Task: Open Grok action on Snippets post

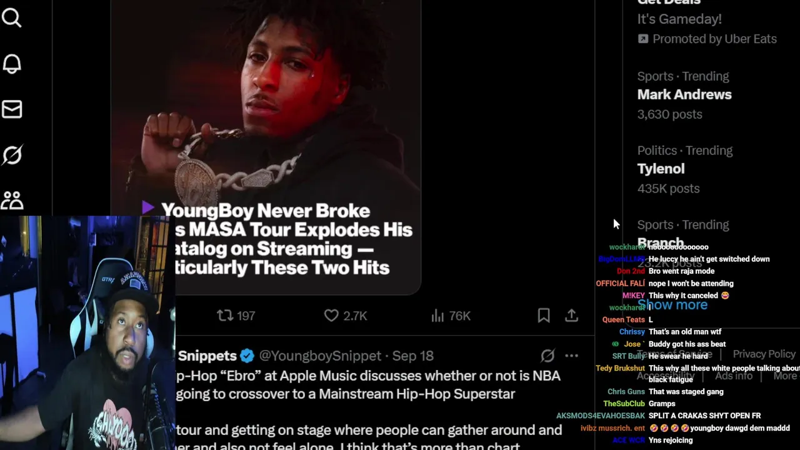Action: 547,356
